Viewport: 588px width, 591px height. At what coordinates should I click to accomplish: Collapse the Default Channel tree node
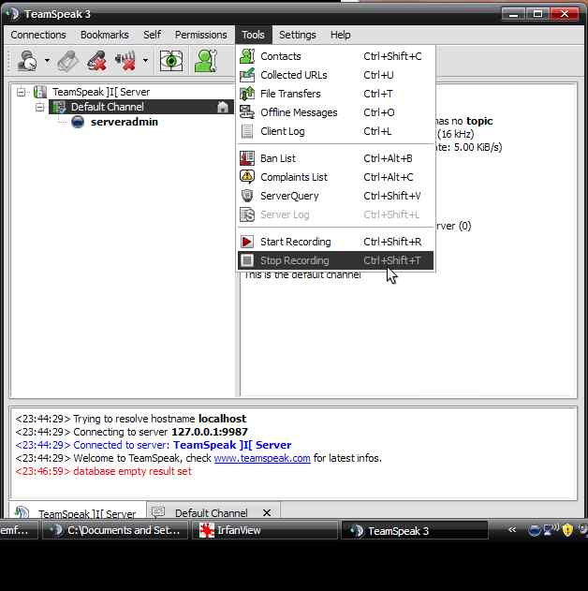(x=39, y=108)
